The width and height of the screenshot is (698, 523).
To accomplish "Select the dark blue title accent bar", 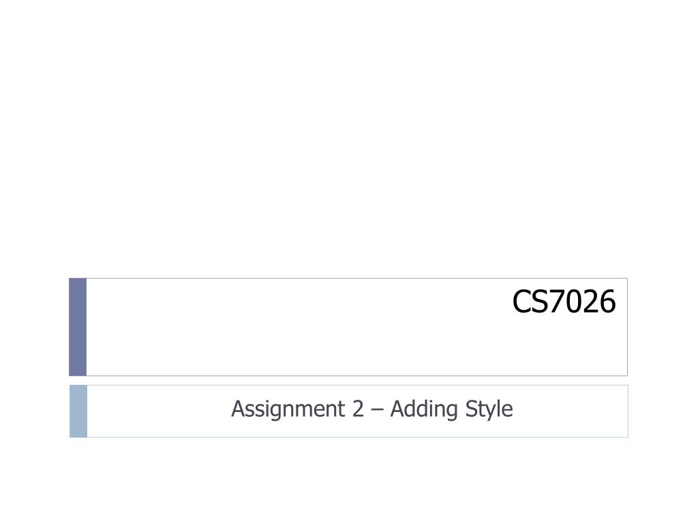I will pos(78,327).
